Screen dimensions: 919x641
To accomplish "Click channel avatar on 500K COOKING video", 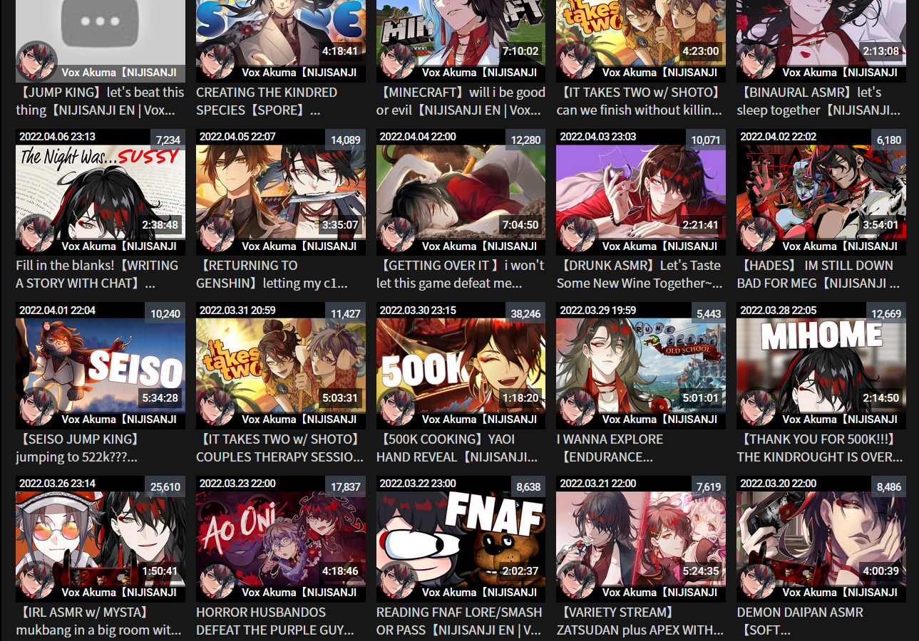I will click(397, 407).
